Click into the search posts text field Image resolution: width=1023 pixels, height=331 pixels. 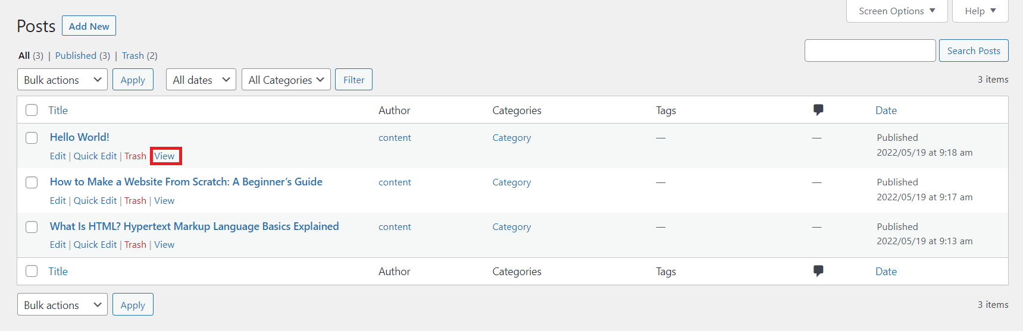point(869,51)
